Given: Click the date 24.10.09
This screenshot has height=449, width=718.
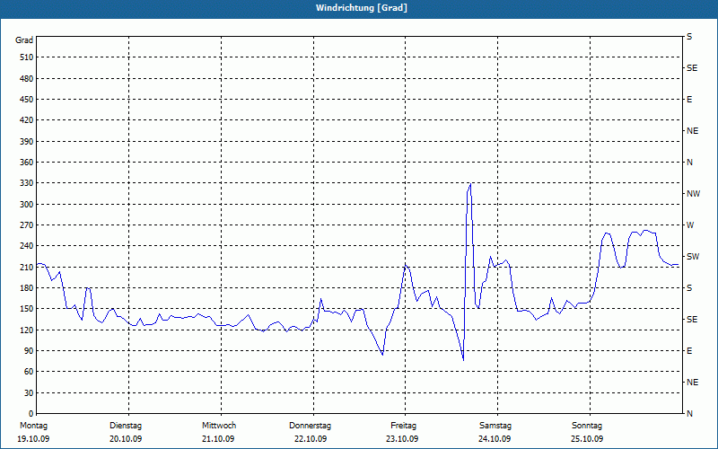Looking at the screenshot, I should click(x=495, y=439).
